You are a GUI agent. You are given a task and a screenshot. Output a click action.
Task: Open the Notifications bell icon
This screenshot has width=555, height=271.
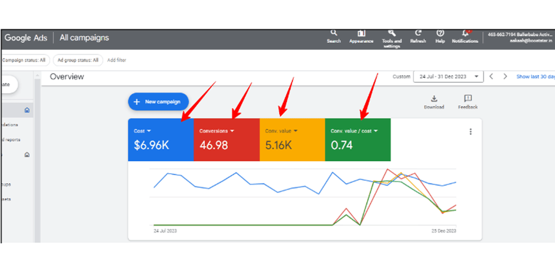tap(465, 34)
